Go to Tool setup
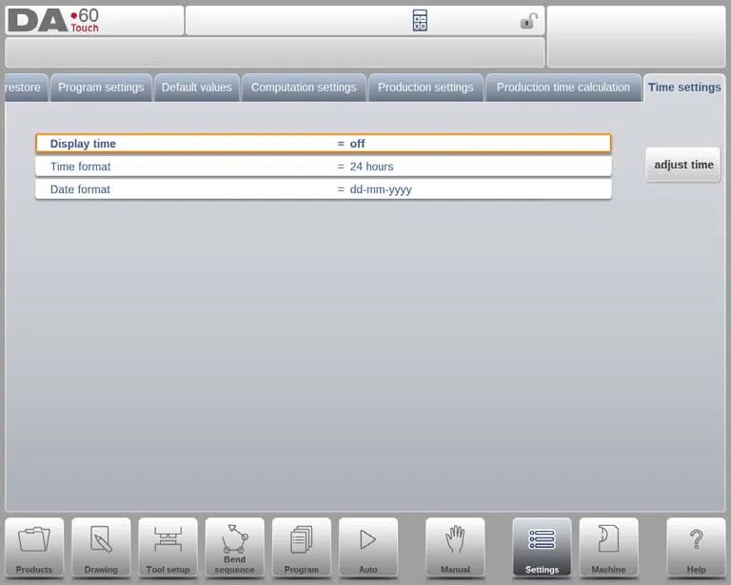The height and width of the screenshot is (585, 731). pyautogui.click(x=168, y=548)
